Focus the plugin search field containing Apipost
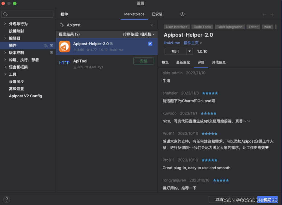The width and height of the screenshot is (282, 205). click(x=107, y=25)
